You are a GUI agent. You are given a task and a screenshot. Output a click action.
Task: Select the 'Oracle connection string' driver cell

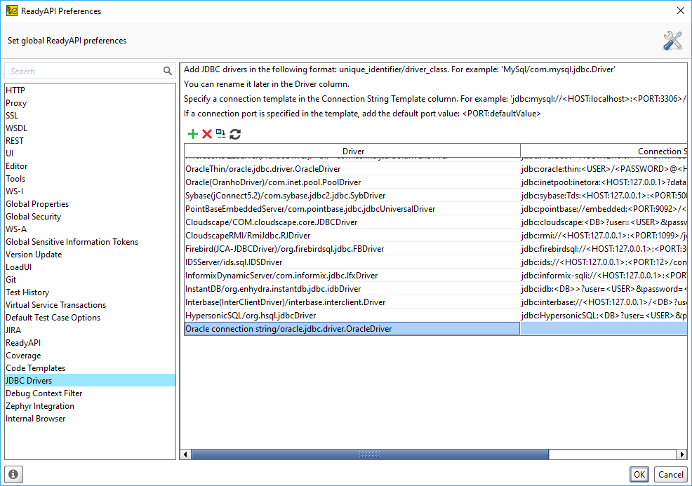tap(352, 329)
